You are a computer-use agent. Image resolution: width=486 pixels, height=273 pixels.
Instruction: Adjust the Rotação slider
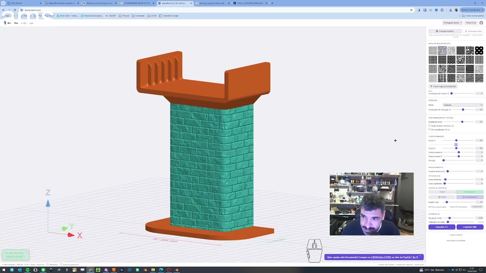(458, 160)
